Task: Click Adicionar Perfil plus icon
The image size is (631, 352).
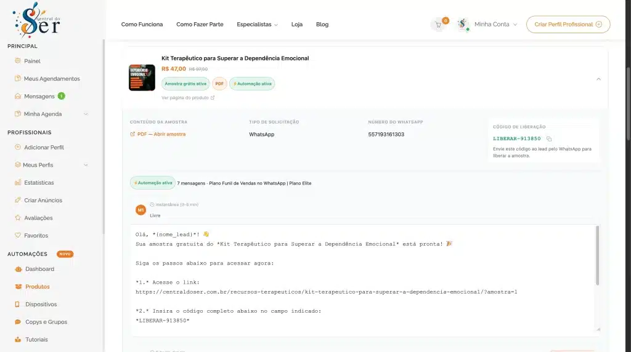Action: (x=18, y=147)
